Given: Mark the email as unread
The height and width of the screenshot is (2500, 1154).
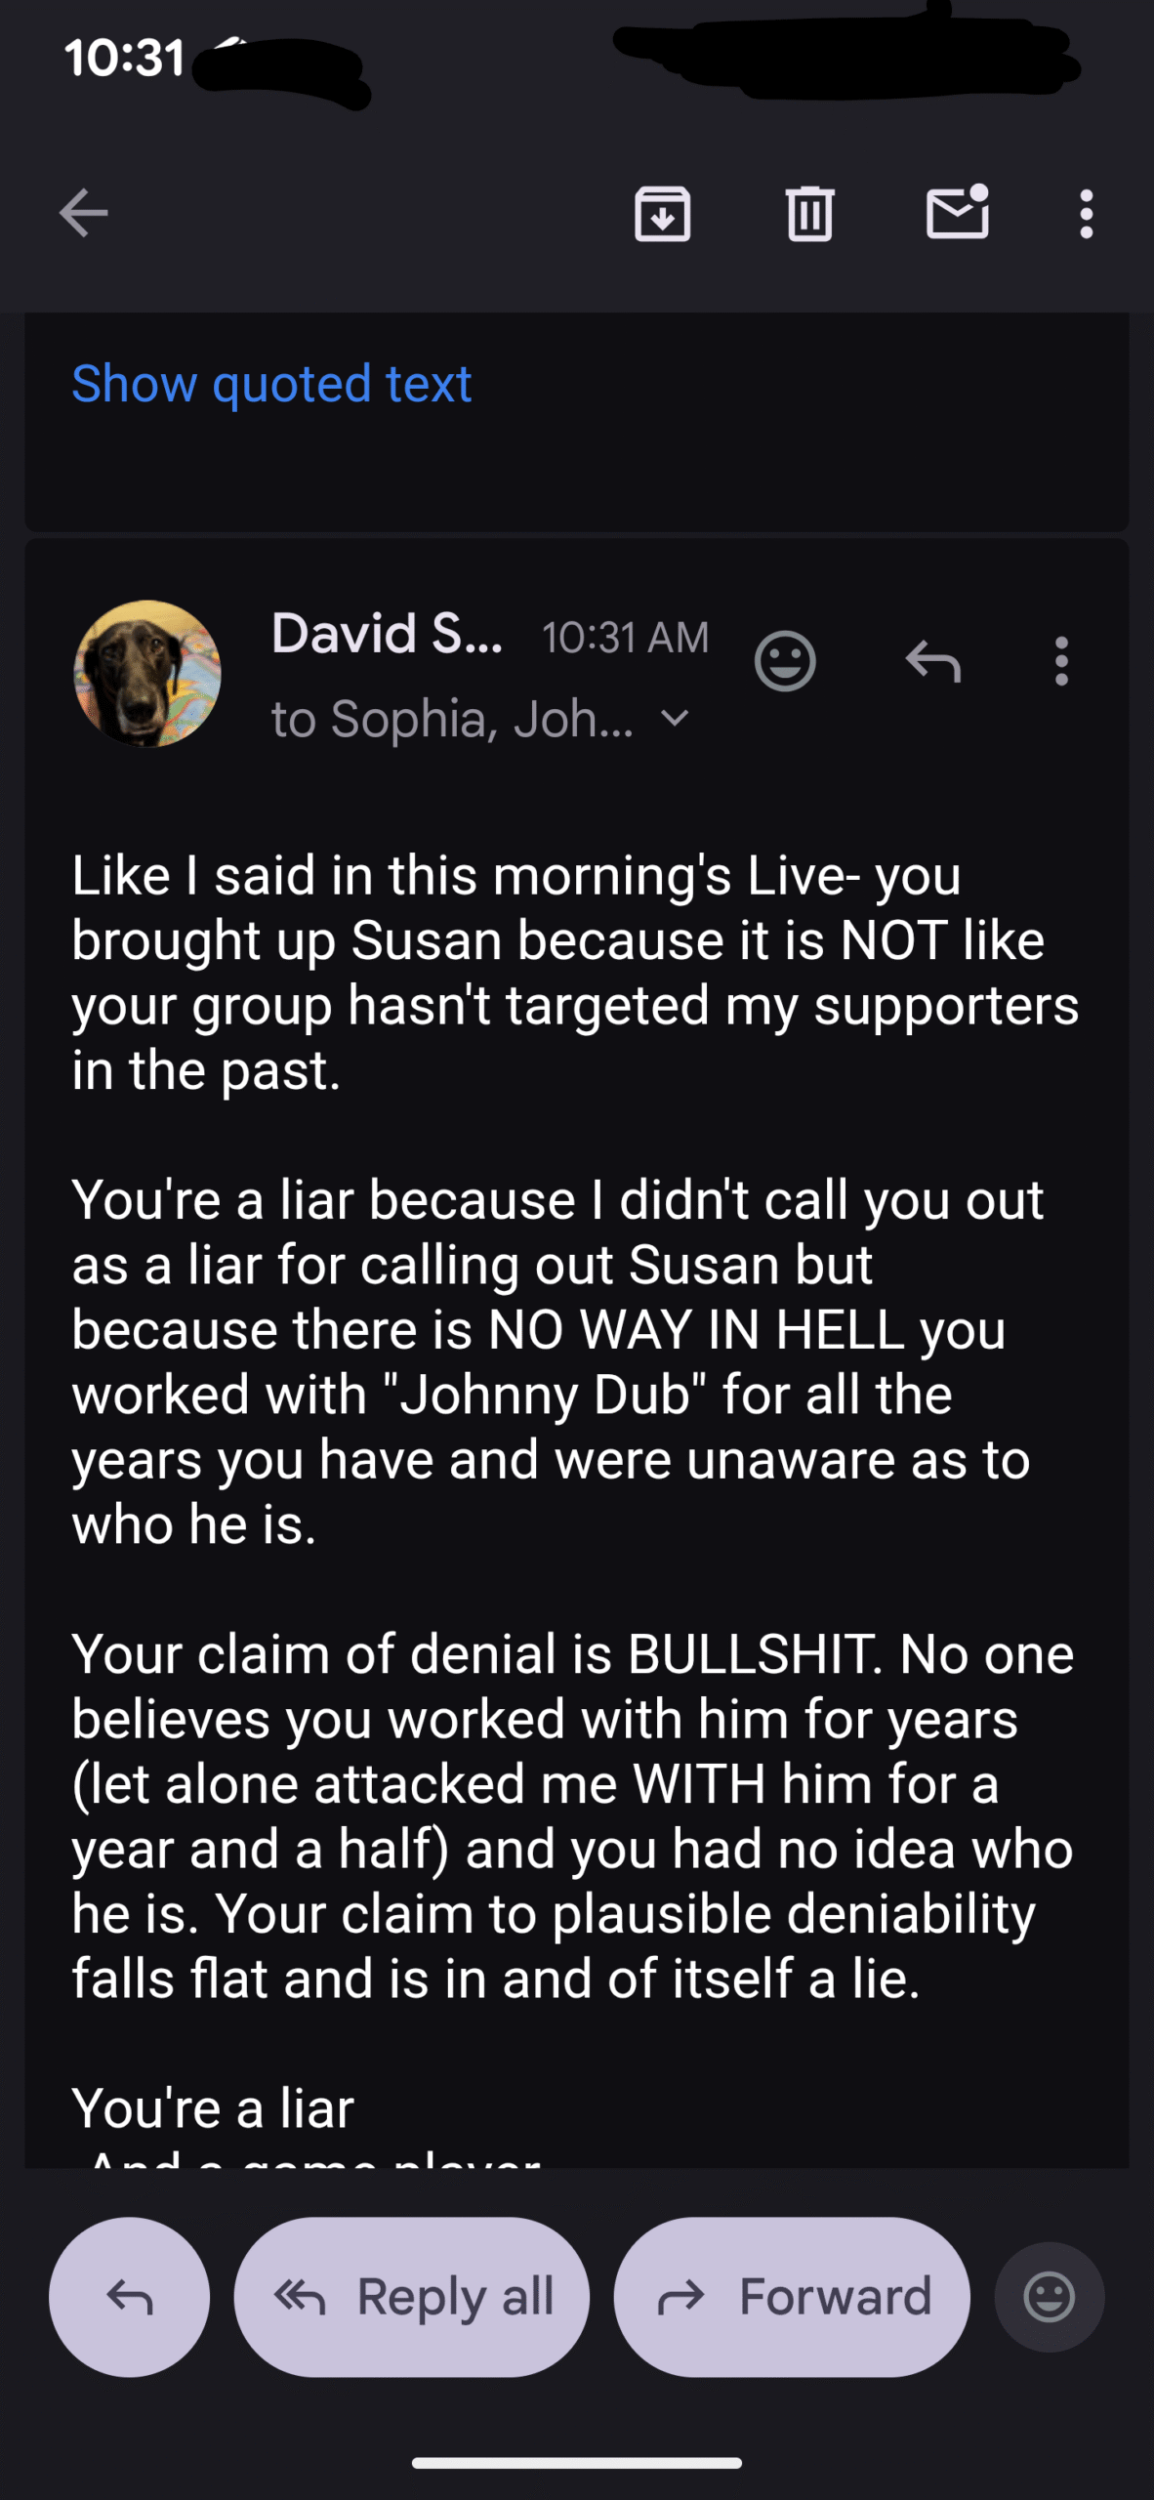Looking at the screenshot, I should tap(957, 213).
